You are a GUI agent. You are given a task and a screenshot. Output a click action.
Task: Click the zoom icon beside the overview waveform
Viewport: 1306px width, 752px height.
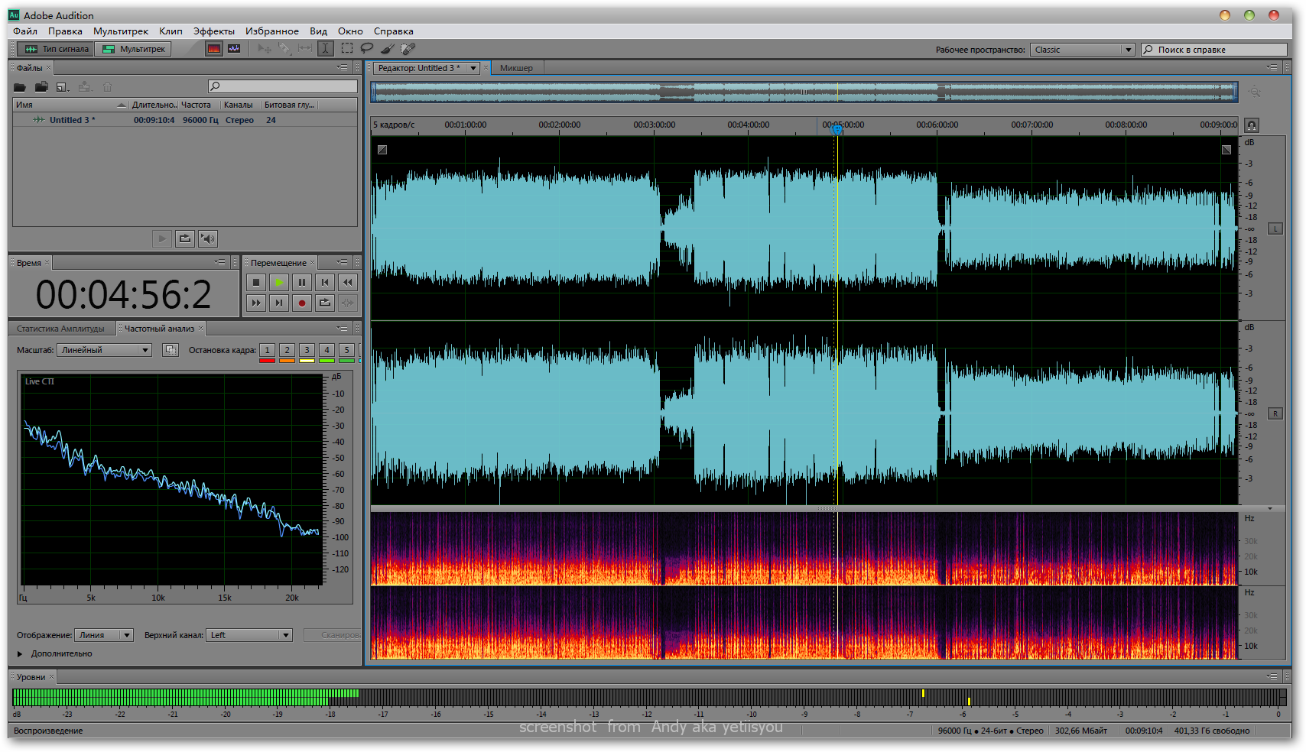(1255, 92)
